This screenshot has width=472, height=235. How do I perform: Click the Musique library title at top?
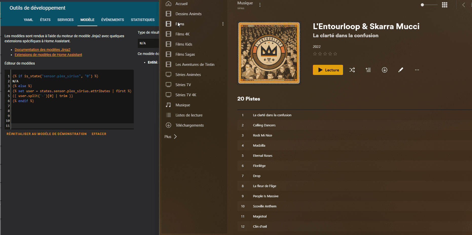tap(245, 3)
